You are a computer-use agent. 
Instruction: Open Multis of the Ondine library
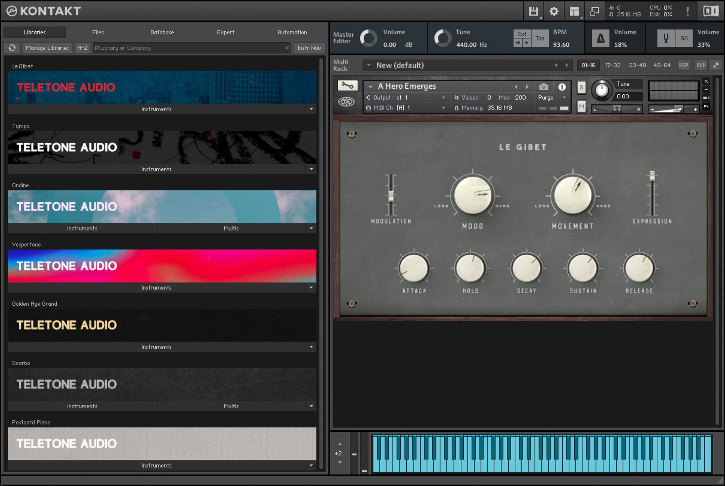[x=231, y=228]
